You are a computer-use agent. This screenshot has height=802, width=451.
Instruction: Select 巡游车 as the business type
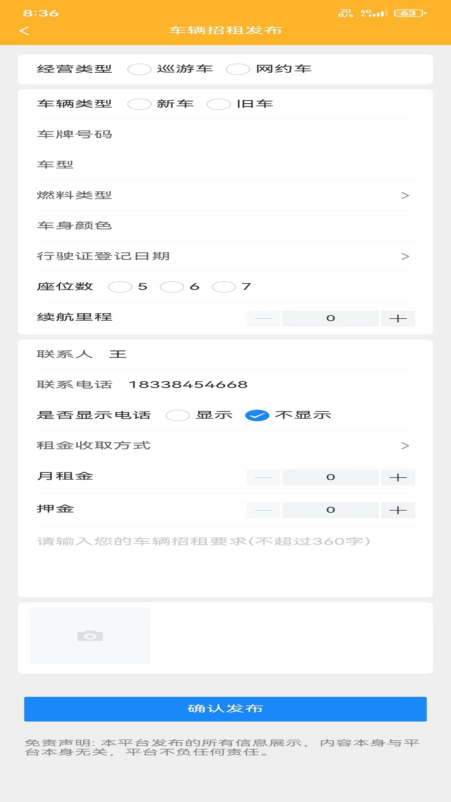(x=139, y=69)
